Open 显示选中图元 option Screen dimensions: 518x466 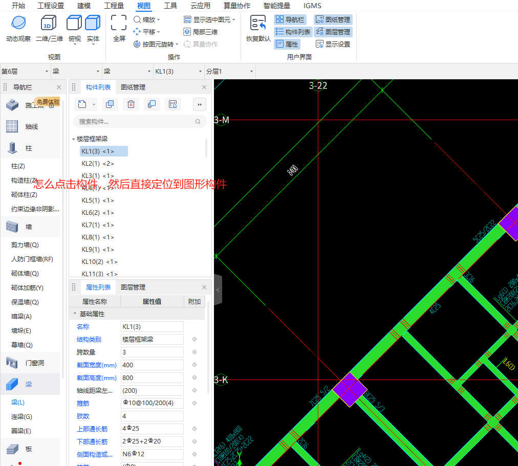tap(209, 20)
